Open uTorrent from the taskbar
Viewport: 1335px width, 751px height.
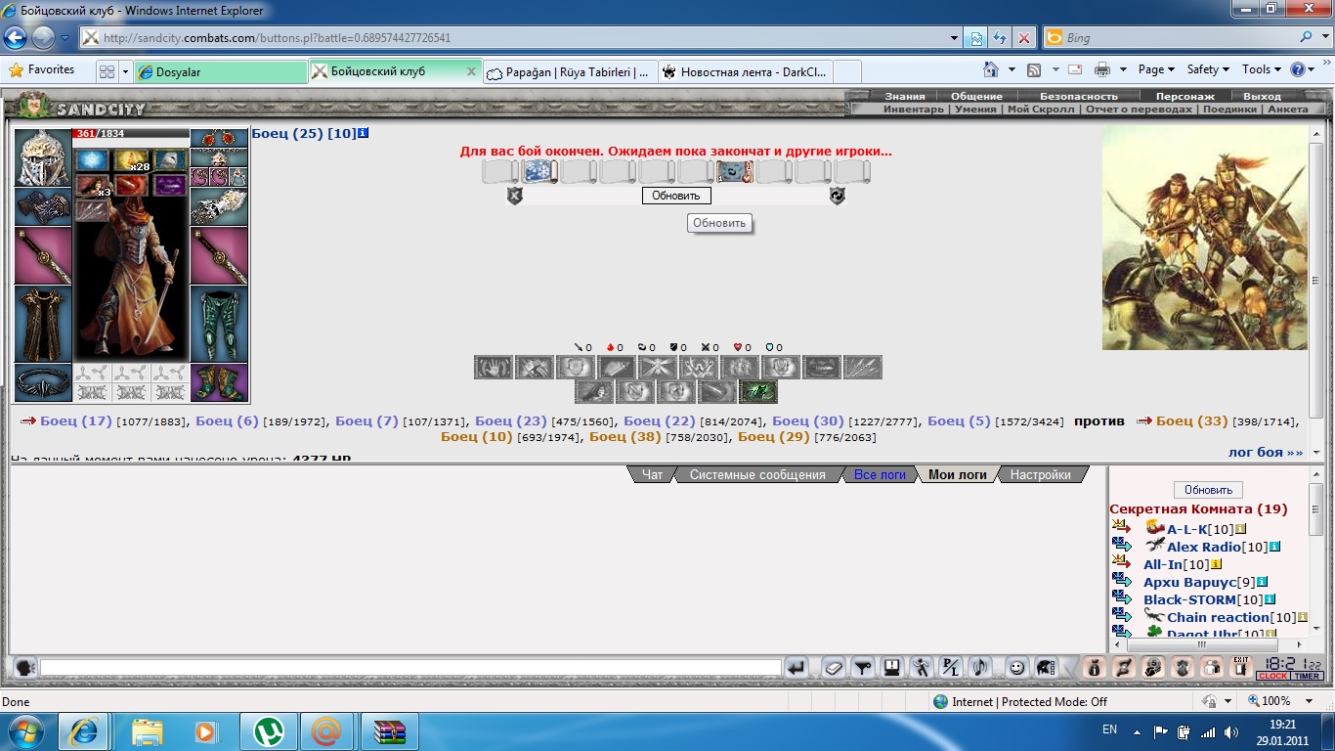click(269, 731)
